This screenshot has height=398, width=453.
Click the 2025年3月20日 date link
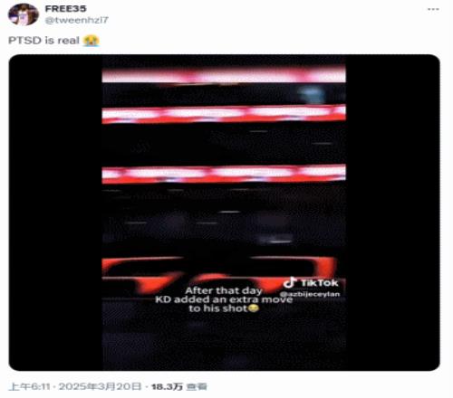click(x=100, y=386)
